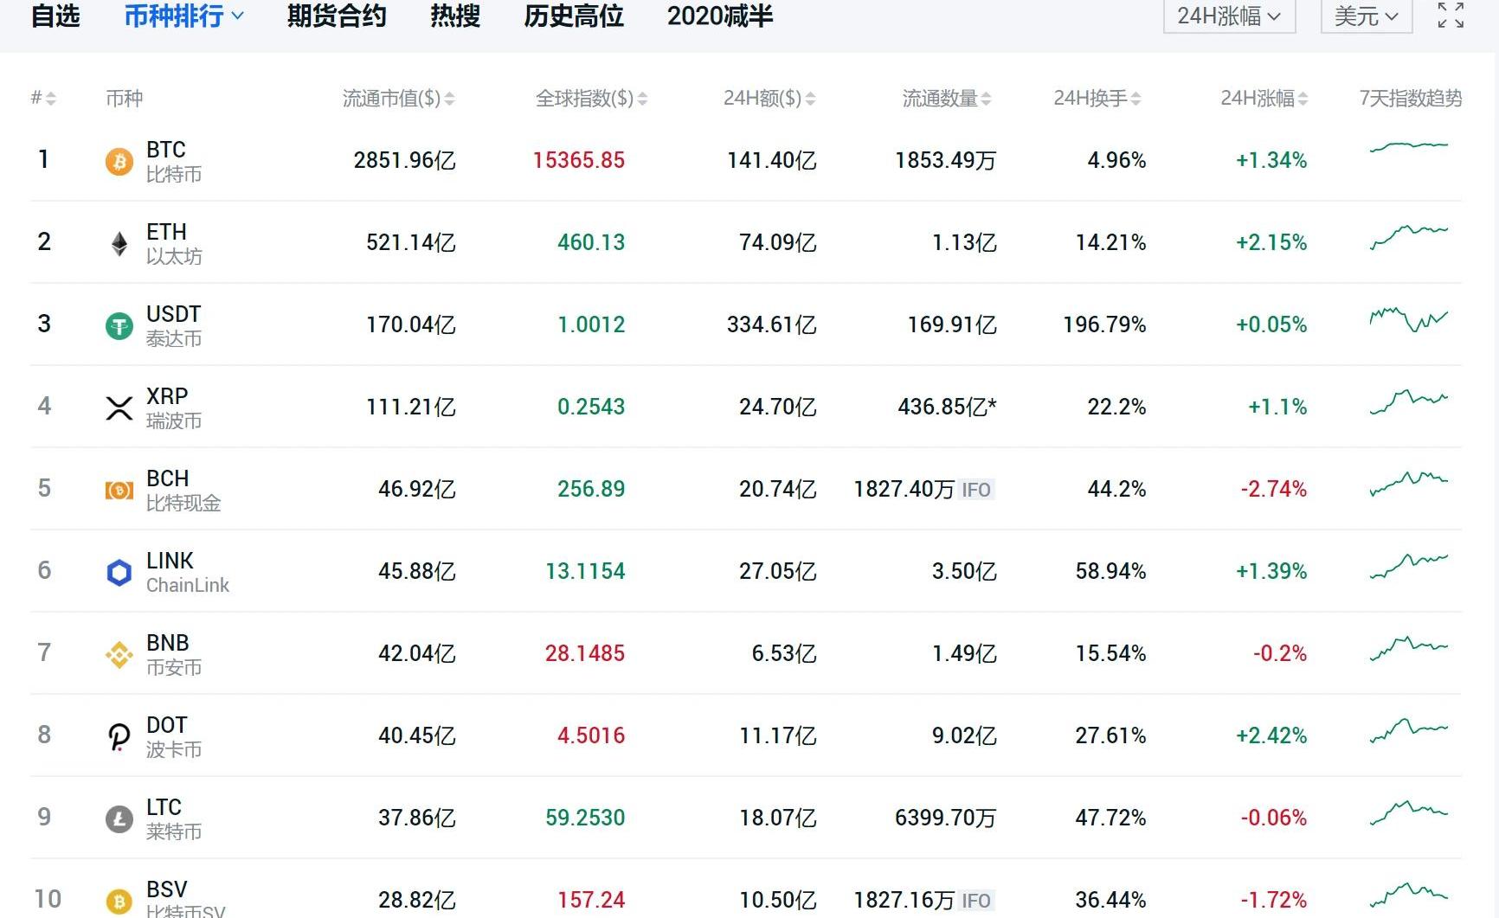Click the BTC Bitcoin coin icon
1499x918 pixels.
click(x=119, y=161)
